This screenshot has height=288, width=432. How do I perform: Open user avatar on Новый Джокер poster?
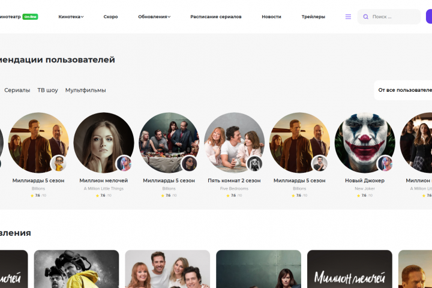point(385,163)
